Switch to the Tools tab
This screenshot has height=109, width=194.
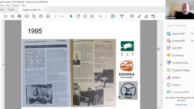pos(11,10)
